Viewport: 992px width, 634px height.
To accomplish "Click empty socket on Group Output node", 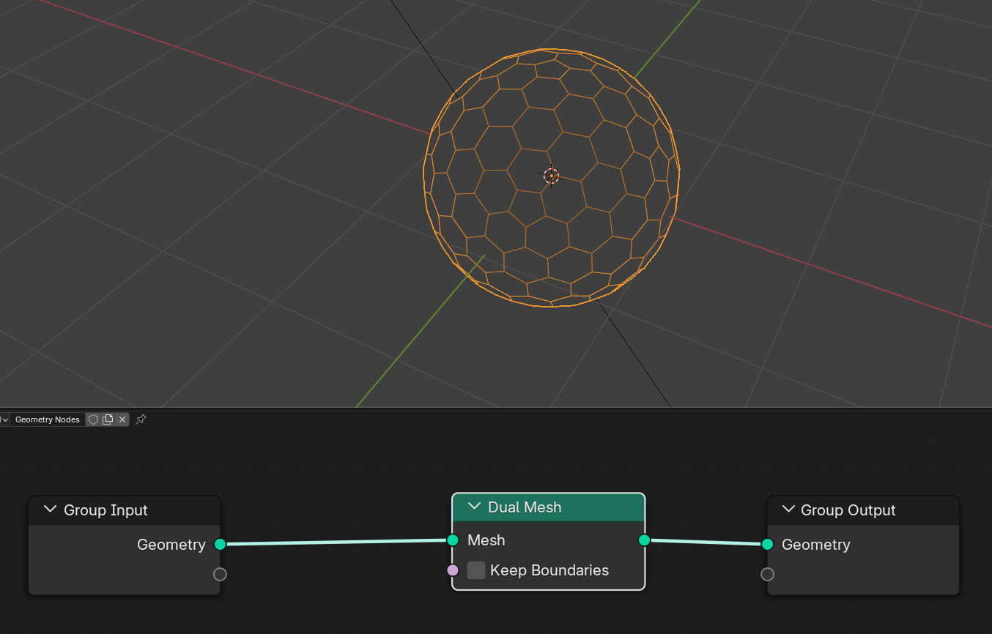I will 767,574.
